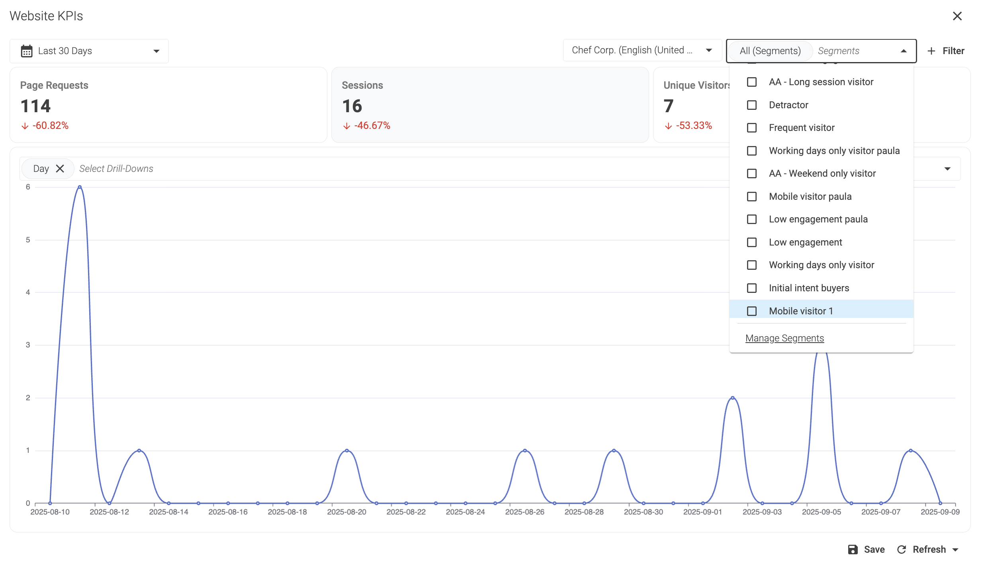982x573 pixels.
Task: Click the Refresh circular arrow icon
Action: pyautogui.click(x=902, y=550)
